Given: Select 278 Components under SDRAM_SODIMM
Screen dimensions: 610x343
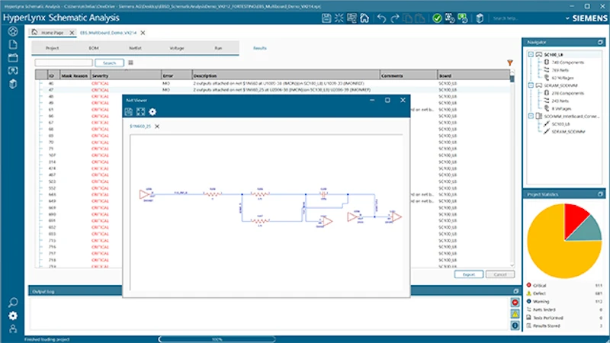Looking at the screenshot, I should pos(567,93).
